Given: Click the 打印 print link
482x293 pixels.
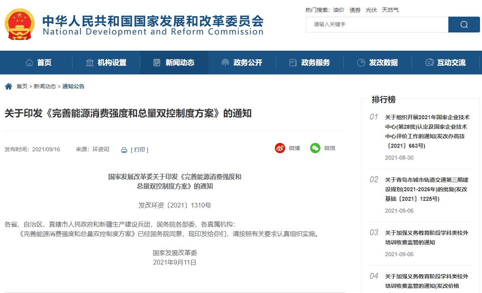Looking at the screenshot, I should coord(139,150).
